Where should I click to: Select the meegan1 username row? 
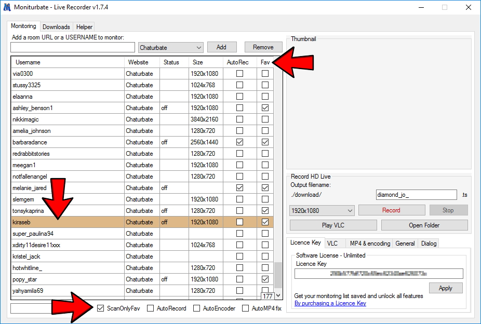tap(68, 165)
